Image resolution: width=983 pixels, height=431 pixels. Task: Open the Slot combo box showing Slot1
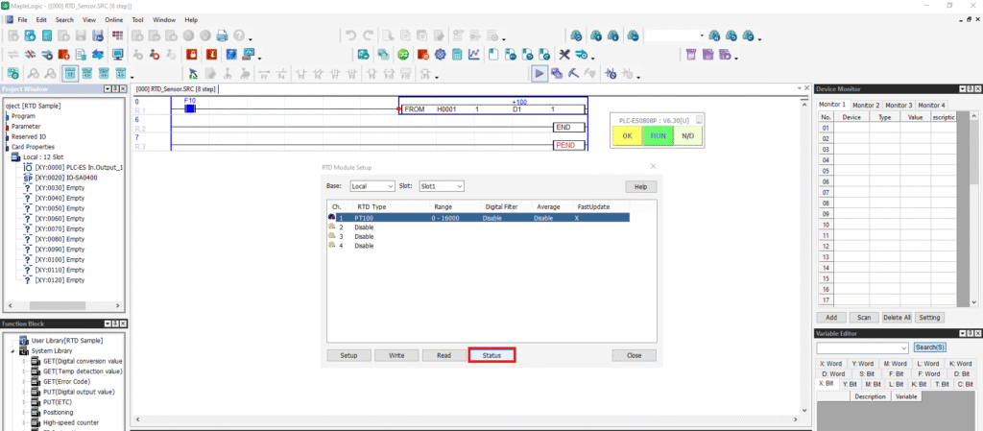(442, 186)
